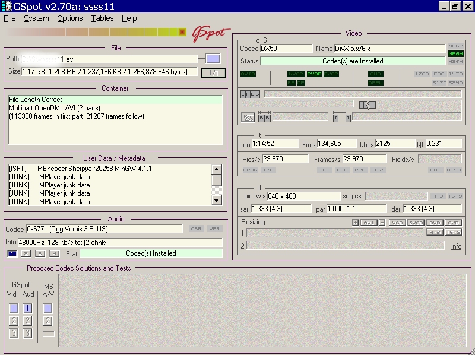Click the hatched icon left of the B-B icon
The height and width of the screenshot is (356, 475).
point(248,117)
